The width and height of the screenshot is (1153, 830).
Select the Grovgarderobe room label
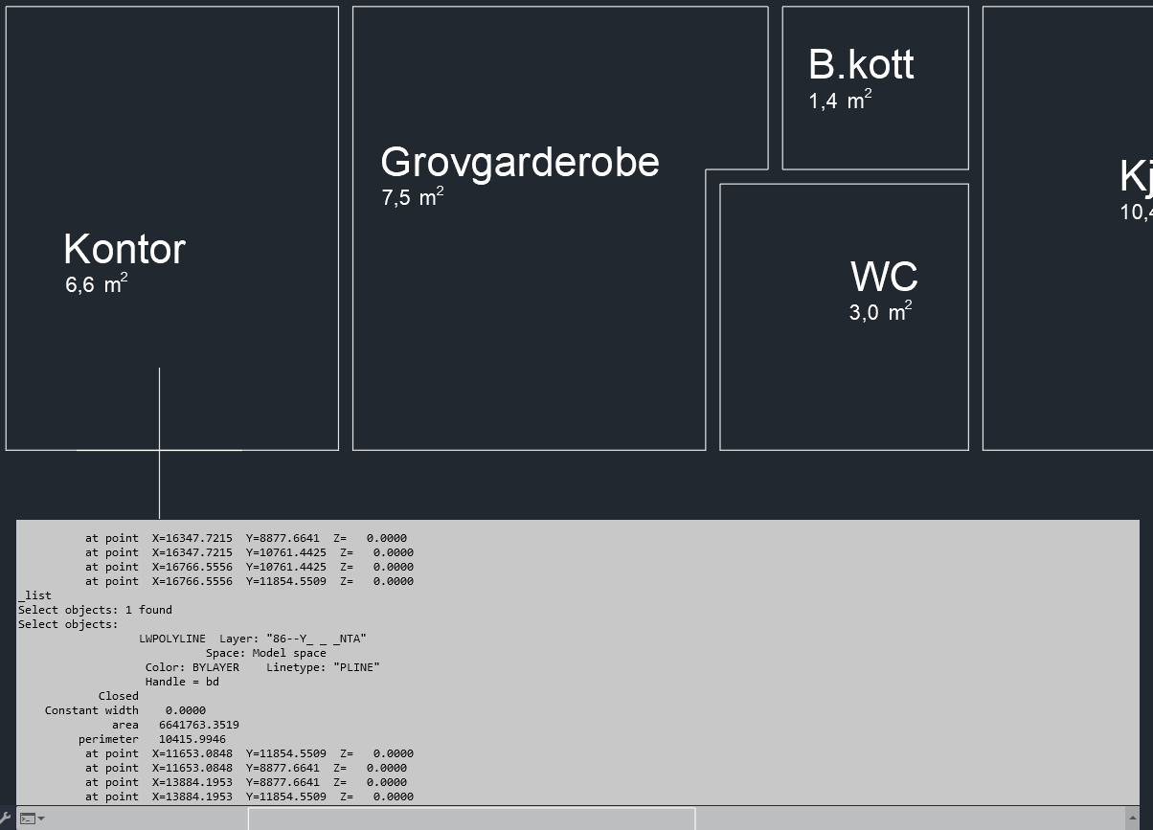520,163
